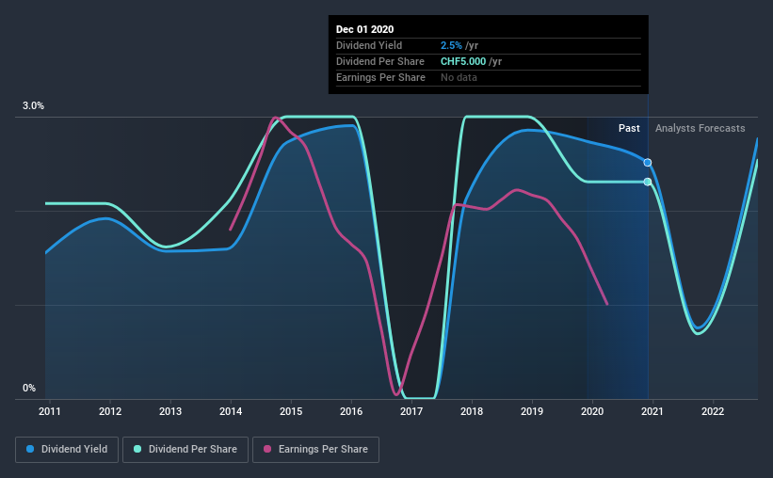Click the 2.5% dividend yield value in tooltip

click(451, 45)
